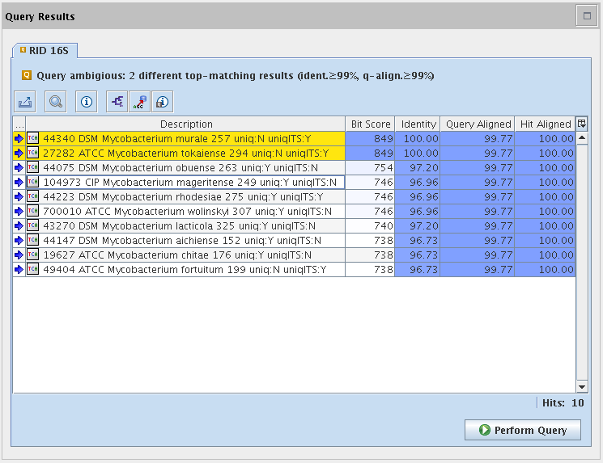This screenshot has height=463, width=603.
Task: Sort by the Bit Score column header
Action: 371,124
